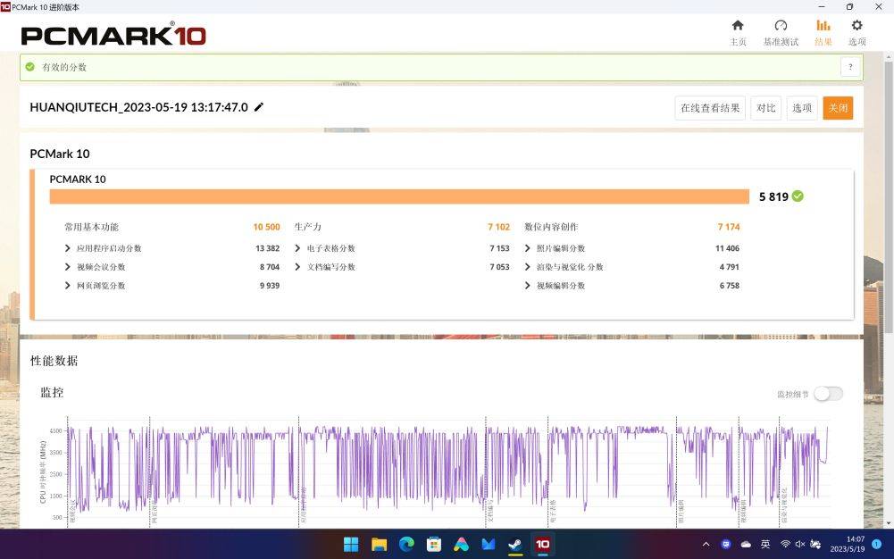The image size is (894, 559).
Task: Go to the 主页 home icon
Action: pyautogui.click(x=738, y=32)
